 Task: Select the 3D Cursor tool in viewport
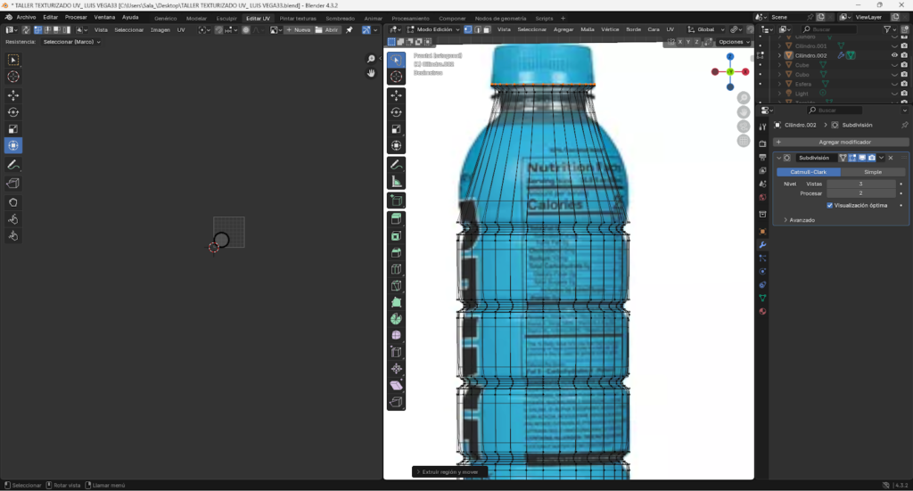397,77
